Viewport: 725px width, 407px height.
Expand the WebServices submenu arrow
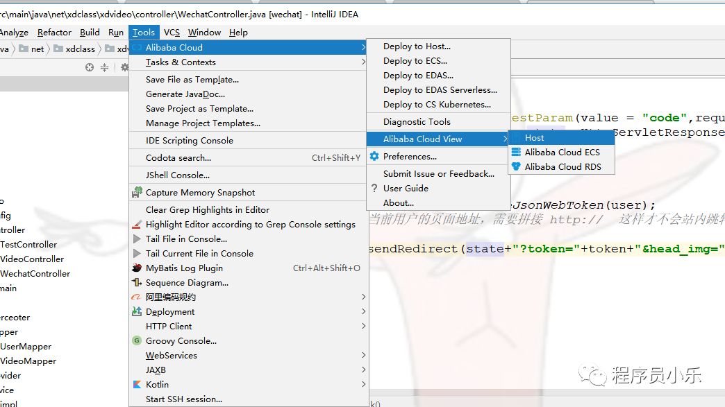click(363, 356)
